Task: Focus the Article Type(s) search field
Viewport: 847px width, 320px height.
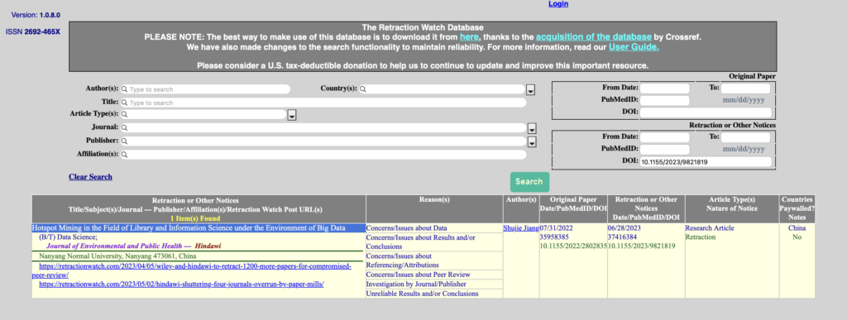Action: pos(203,114)
